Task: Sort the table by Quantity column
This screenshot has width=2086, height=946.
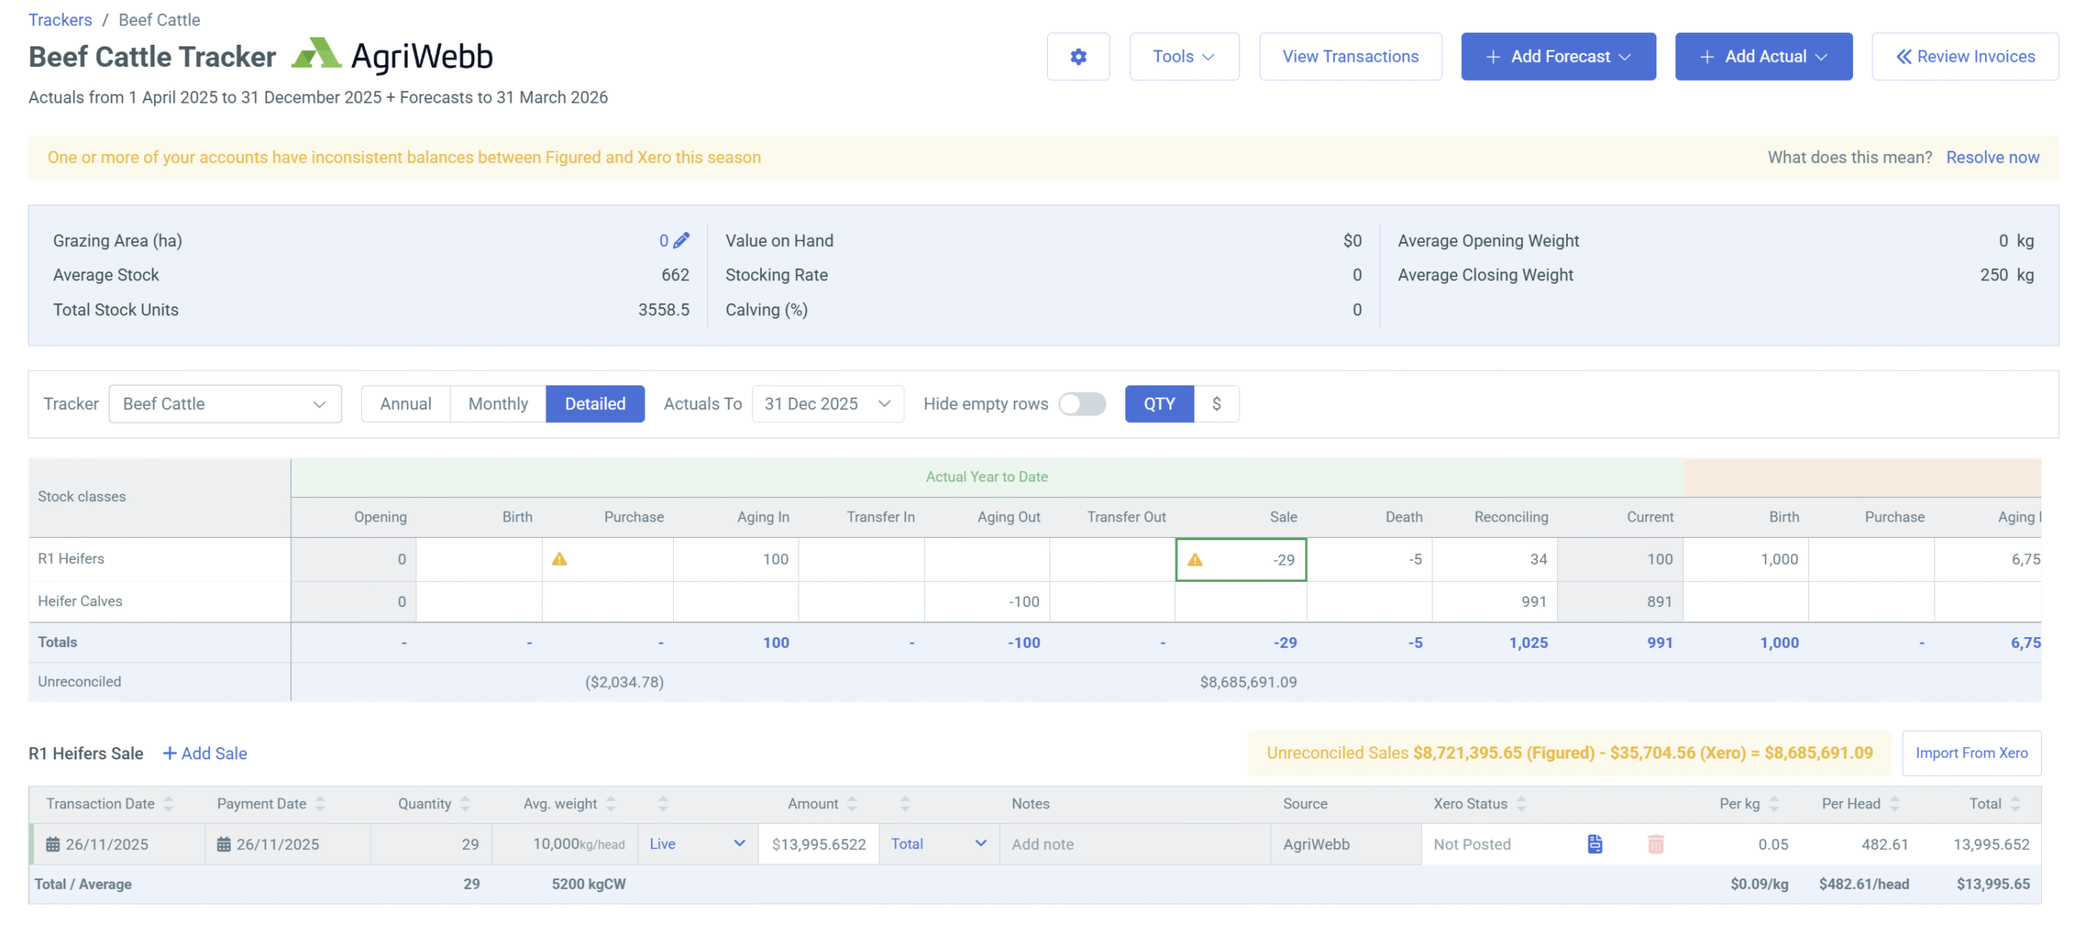Action: 464,803
